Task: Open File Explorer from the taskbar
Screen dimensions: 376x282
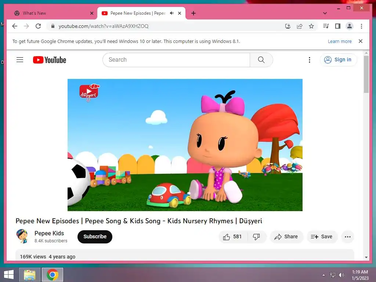Action: tap(29, 275)
